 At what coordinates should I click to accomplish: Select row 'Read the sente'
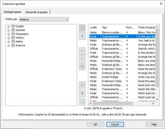click(x=122, y=69)
